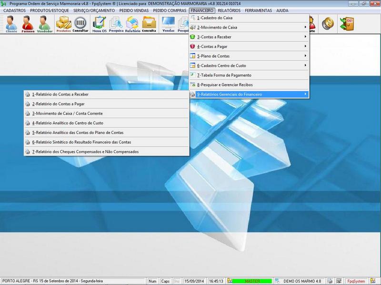Click the 16:45:13 clock in status bar

(216, 281)
